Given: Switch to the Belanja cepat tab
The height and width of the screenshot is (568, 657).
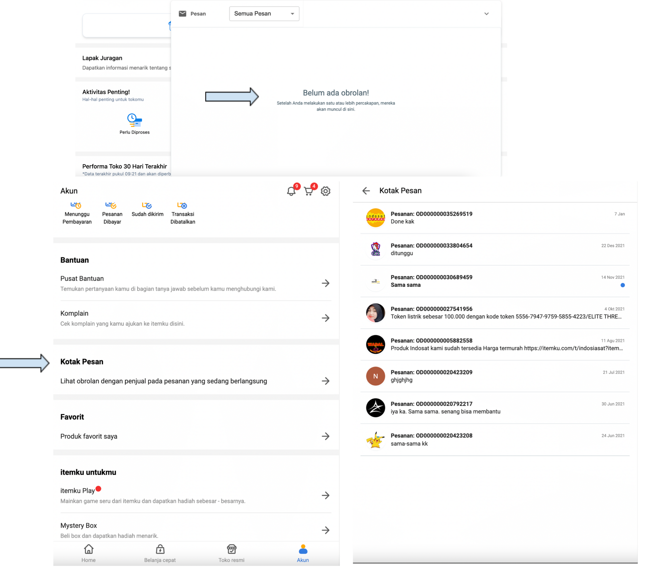Looking at the screenshot, I should point(160,554).
